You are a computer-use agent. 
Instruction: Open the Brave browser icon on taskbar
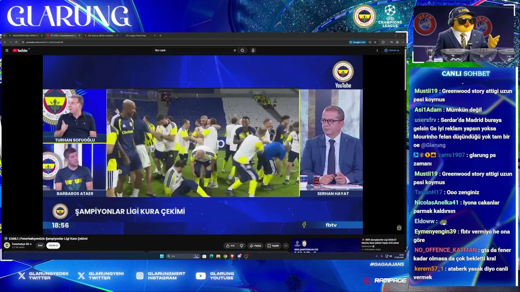[232, 256]
